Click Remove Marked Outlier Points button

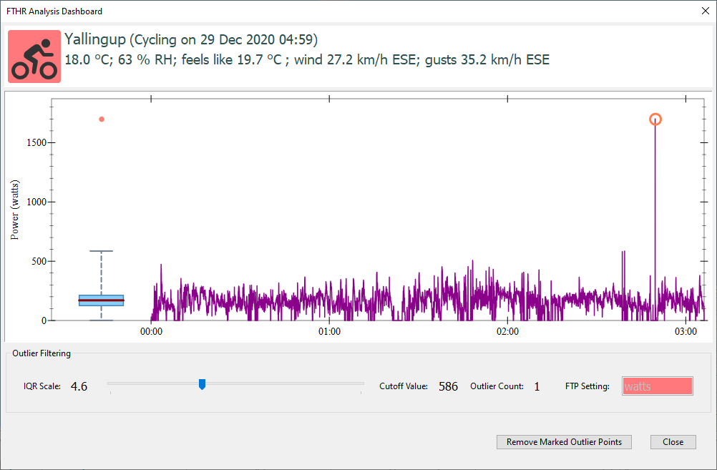pyautogui.click(x=564, y=442)
